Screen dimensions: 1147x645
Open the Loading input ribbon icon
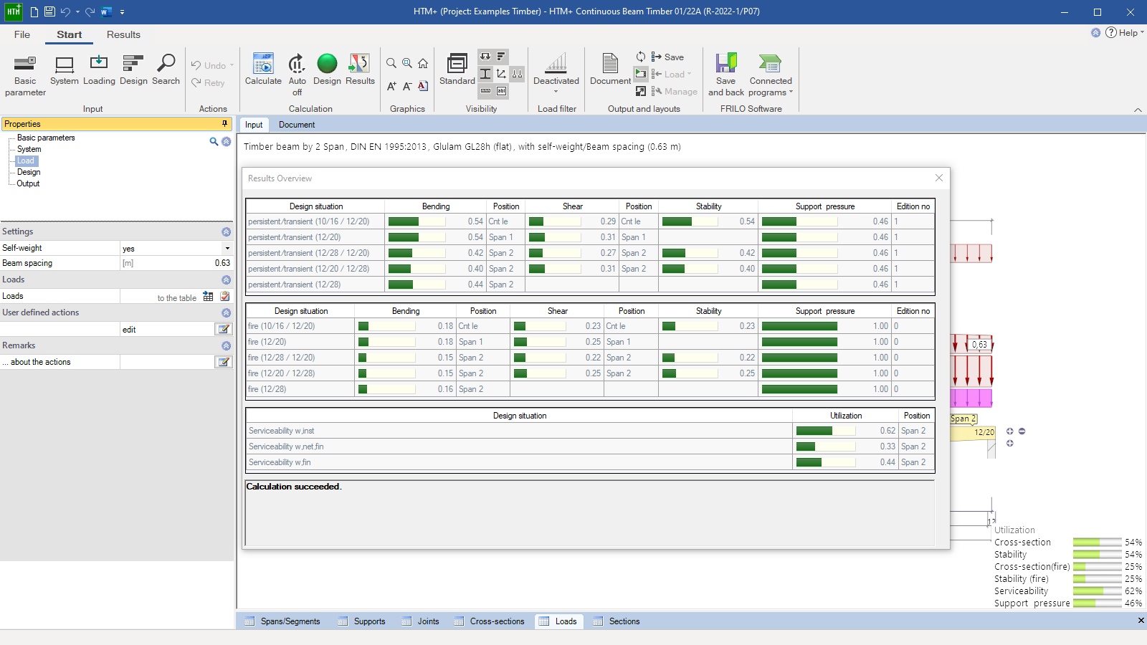pyautogui.click(x=99, y=70)
